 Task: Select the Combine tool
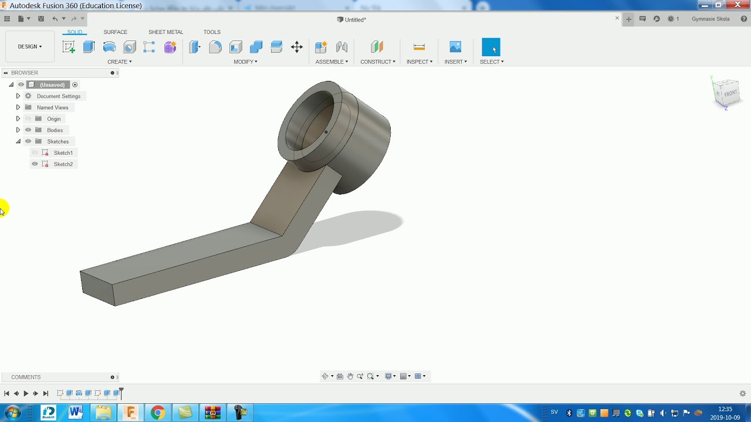[x=256, y=47]
